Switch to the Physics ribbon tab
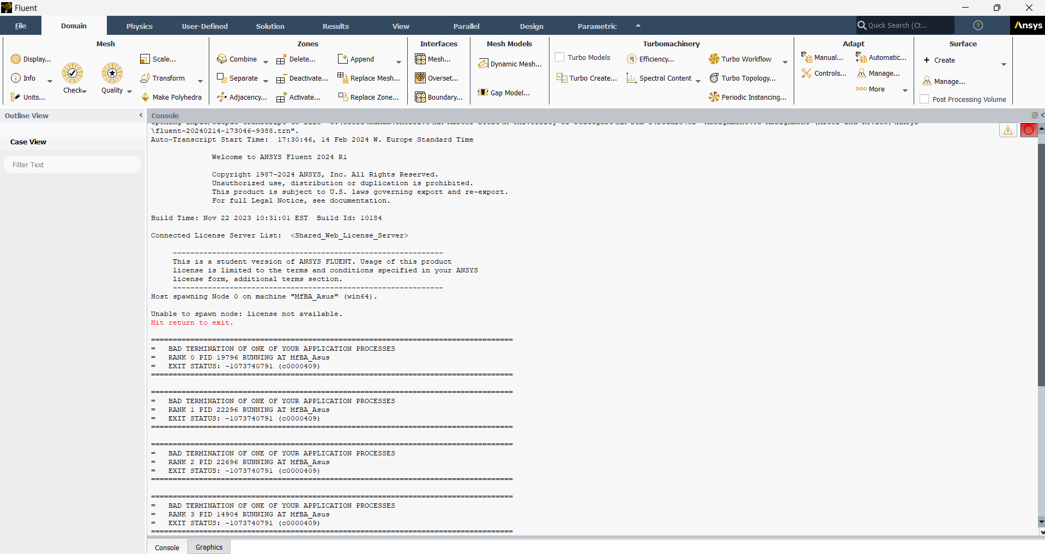Image resolution: width=1045 pixels, height=554 pixels. point(140,26)
